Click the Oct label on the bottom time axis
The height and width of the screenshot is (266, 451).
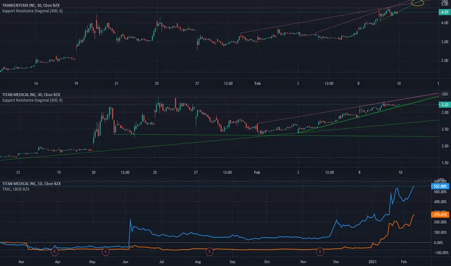267,262
